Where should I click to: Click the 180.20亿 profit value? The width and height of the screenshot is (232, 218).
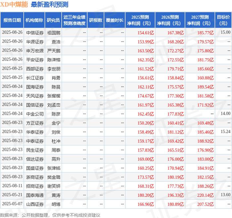pyautogui.click(x=146, y=195)
